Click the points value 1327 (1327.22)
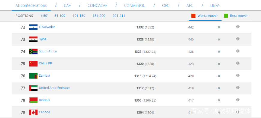This screenshot has width=261, height=118. coord(145,52)
